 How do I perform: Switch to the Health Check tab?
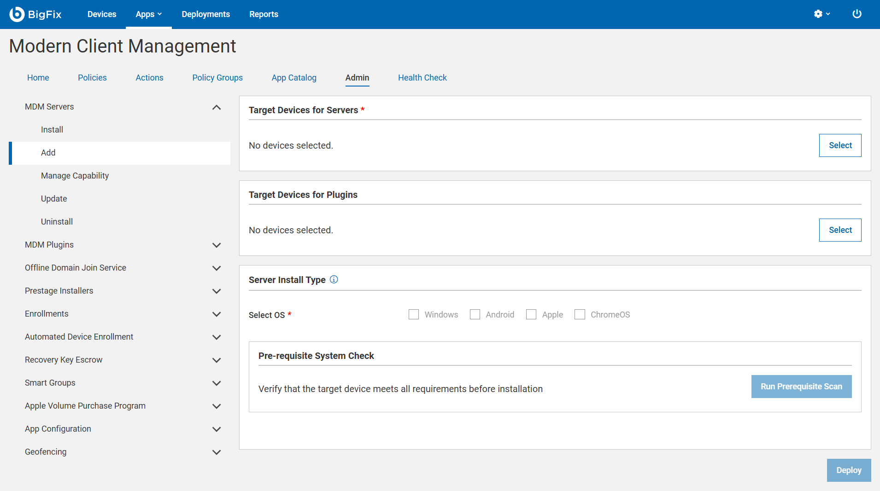tap(422, 78)
